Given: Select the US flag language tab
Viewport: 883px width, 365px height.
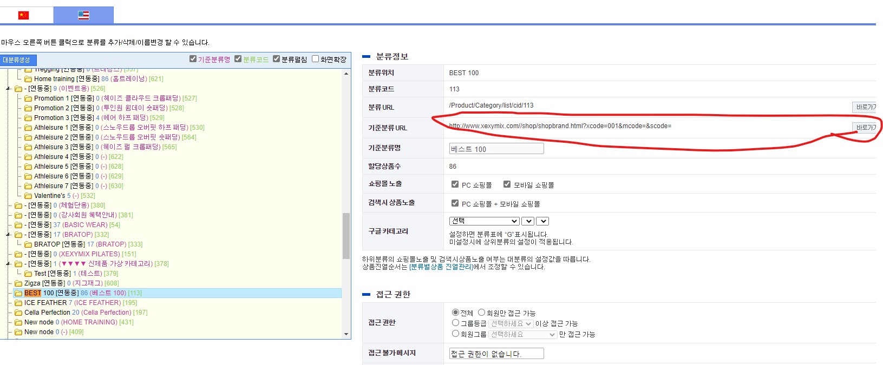Looking at the screenshot, I should 83,15.
